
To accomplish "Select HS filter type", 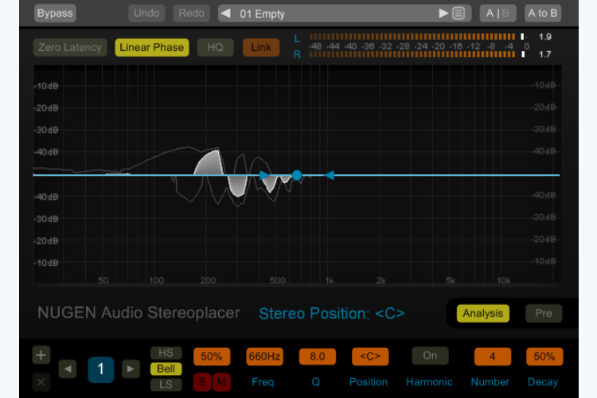I will point(166,353).
